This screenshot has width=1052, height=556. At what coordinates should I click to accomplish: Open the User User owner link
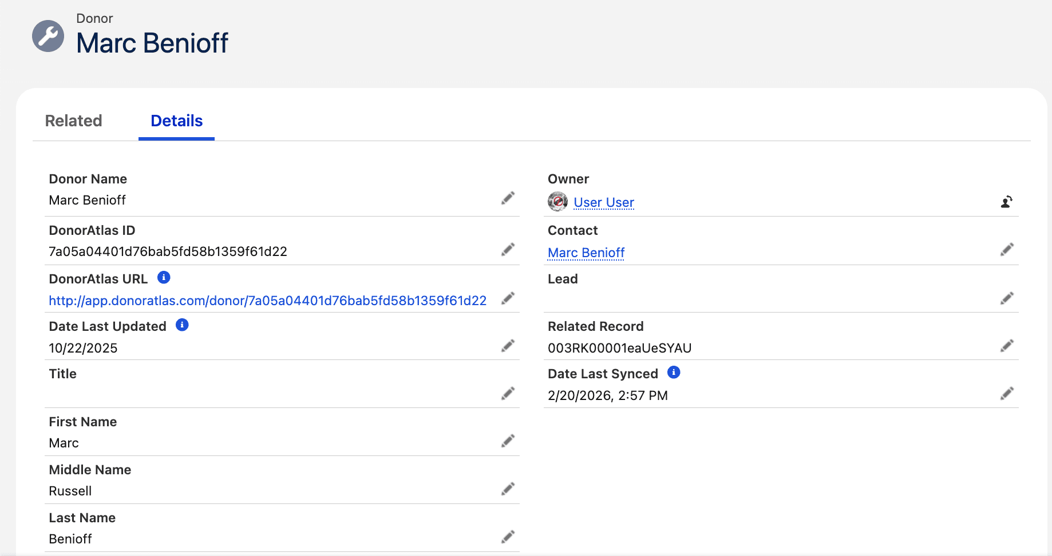click(604, 202)
